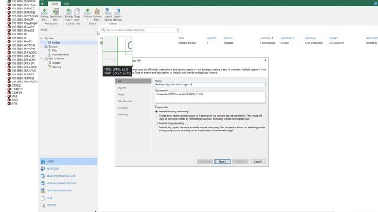The image size is (378, 212).
Task: Open the Files view icon
Action: point(43,198)
